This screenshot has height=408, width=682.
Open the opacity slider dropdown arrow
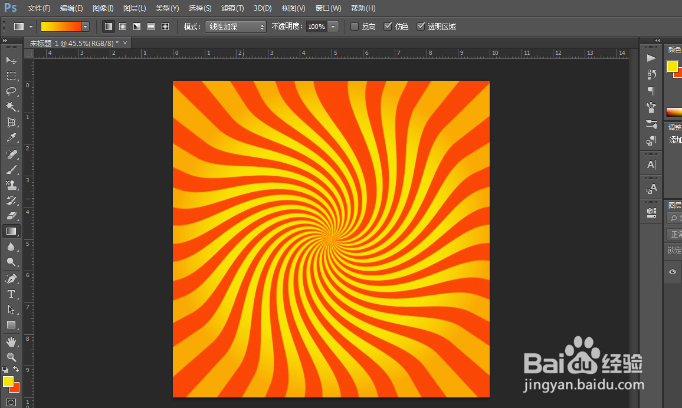click(333, 27)
